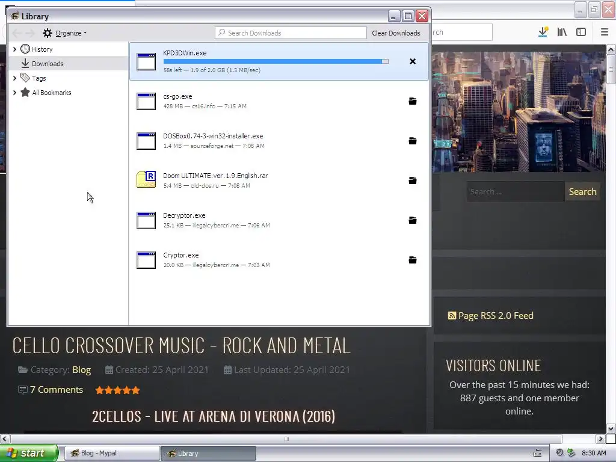Open browser library books icon

point(562,32)
